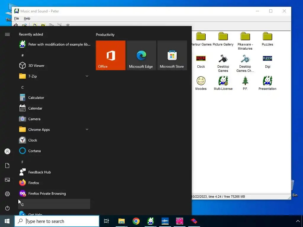Open the Parlour Games folder in Peter window

point(201,39)
